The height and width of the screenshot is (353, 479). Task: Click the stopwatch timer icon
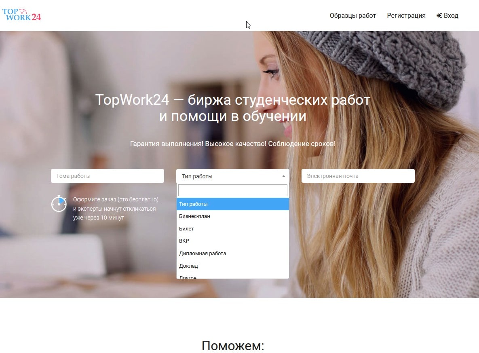tap(59, 203)
